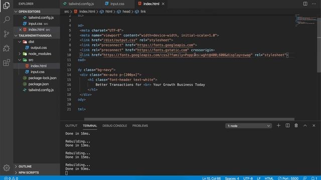Open the OUTPUT panel tab
Screen dimensions: 321x180
click(71, 125)
